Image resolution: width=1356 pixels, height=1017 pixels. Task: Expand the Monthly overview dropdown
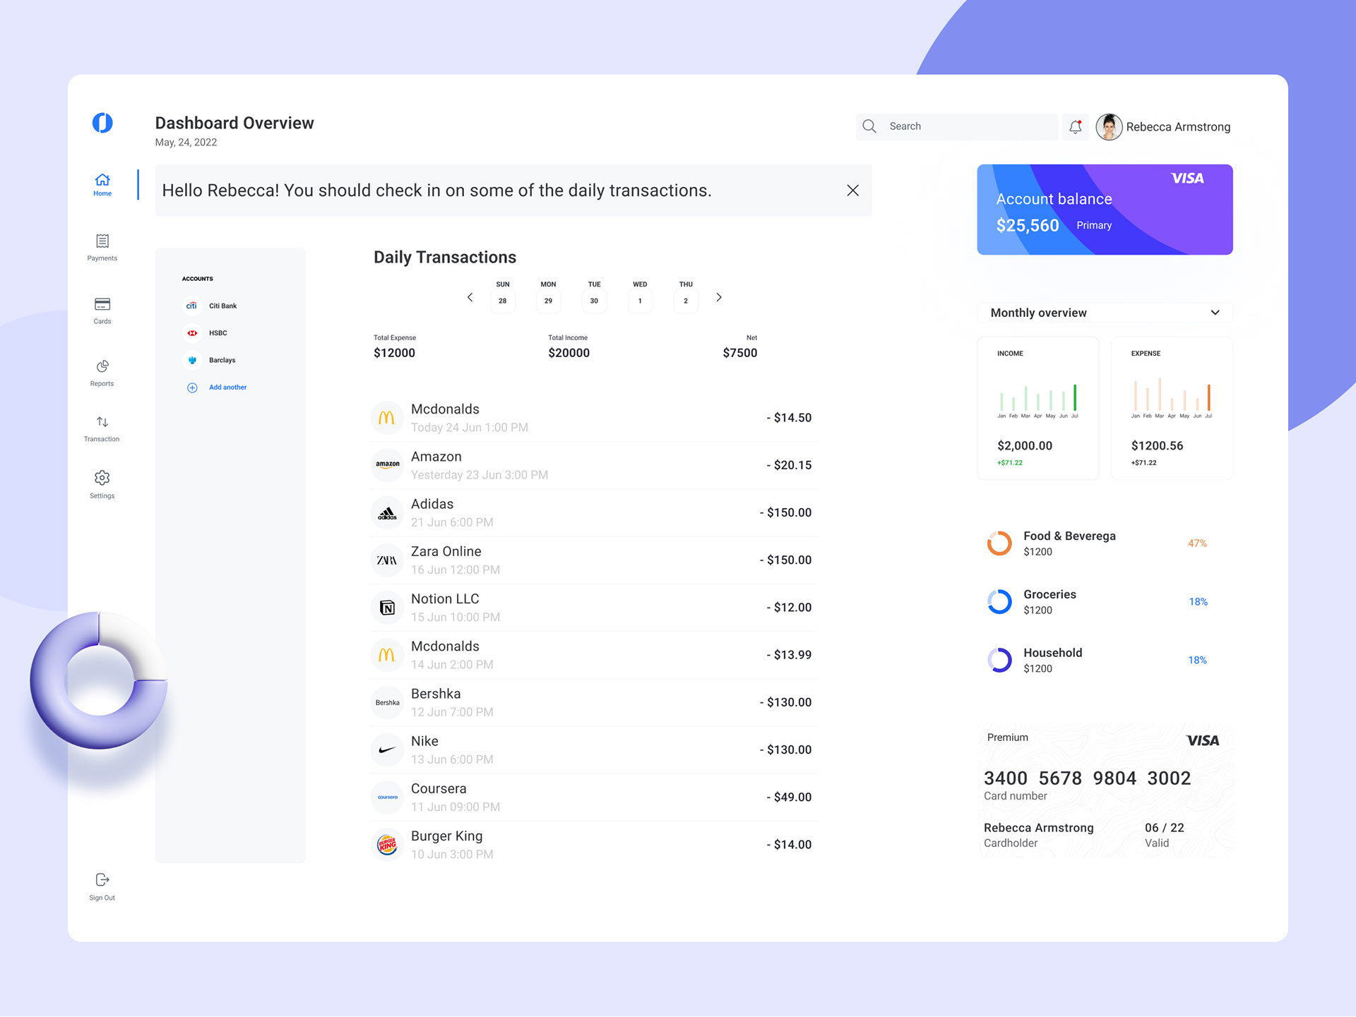(1215, 312)
